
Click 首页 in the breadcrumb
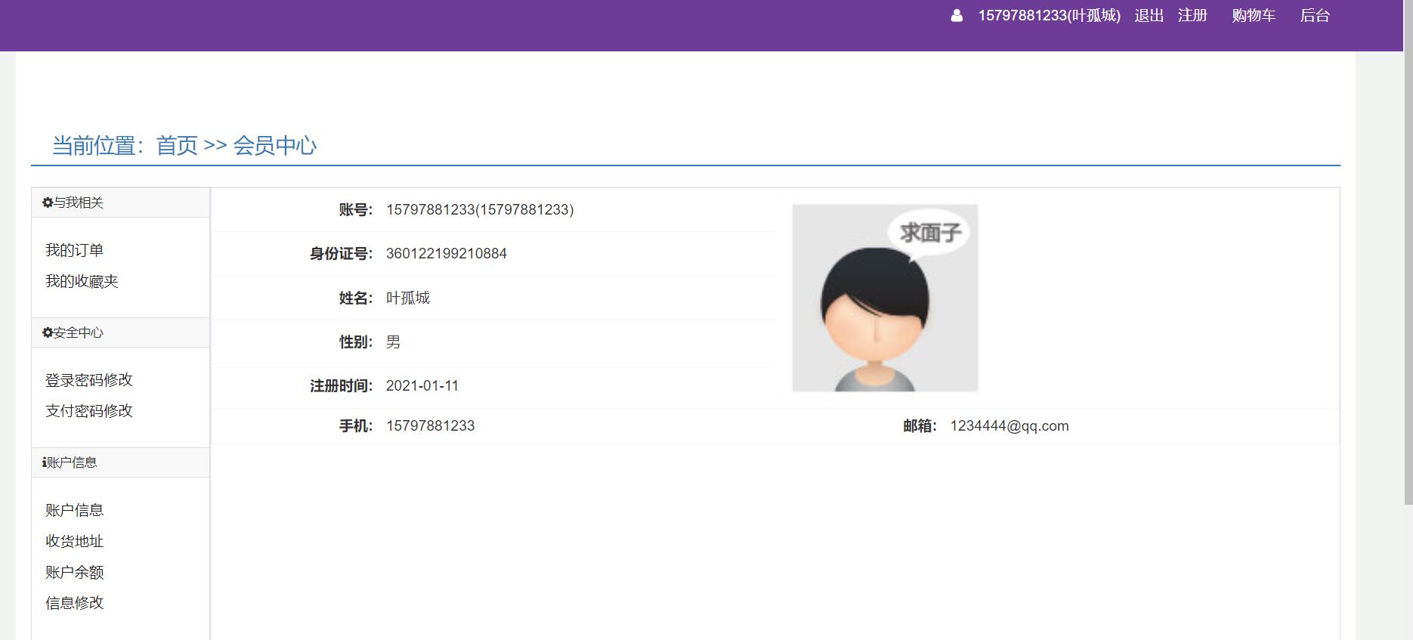(x=177, y=145)
